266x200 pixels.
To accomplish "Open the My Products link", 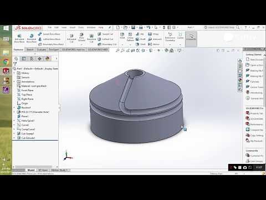I will tap(254, 141).
